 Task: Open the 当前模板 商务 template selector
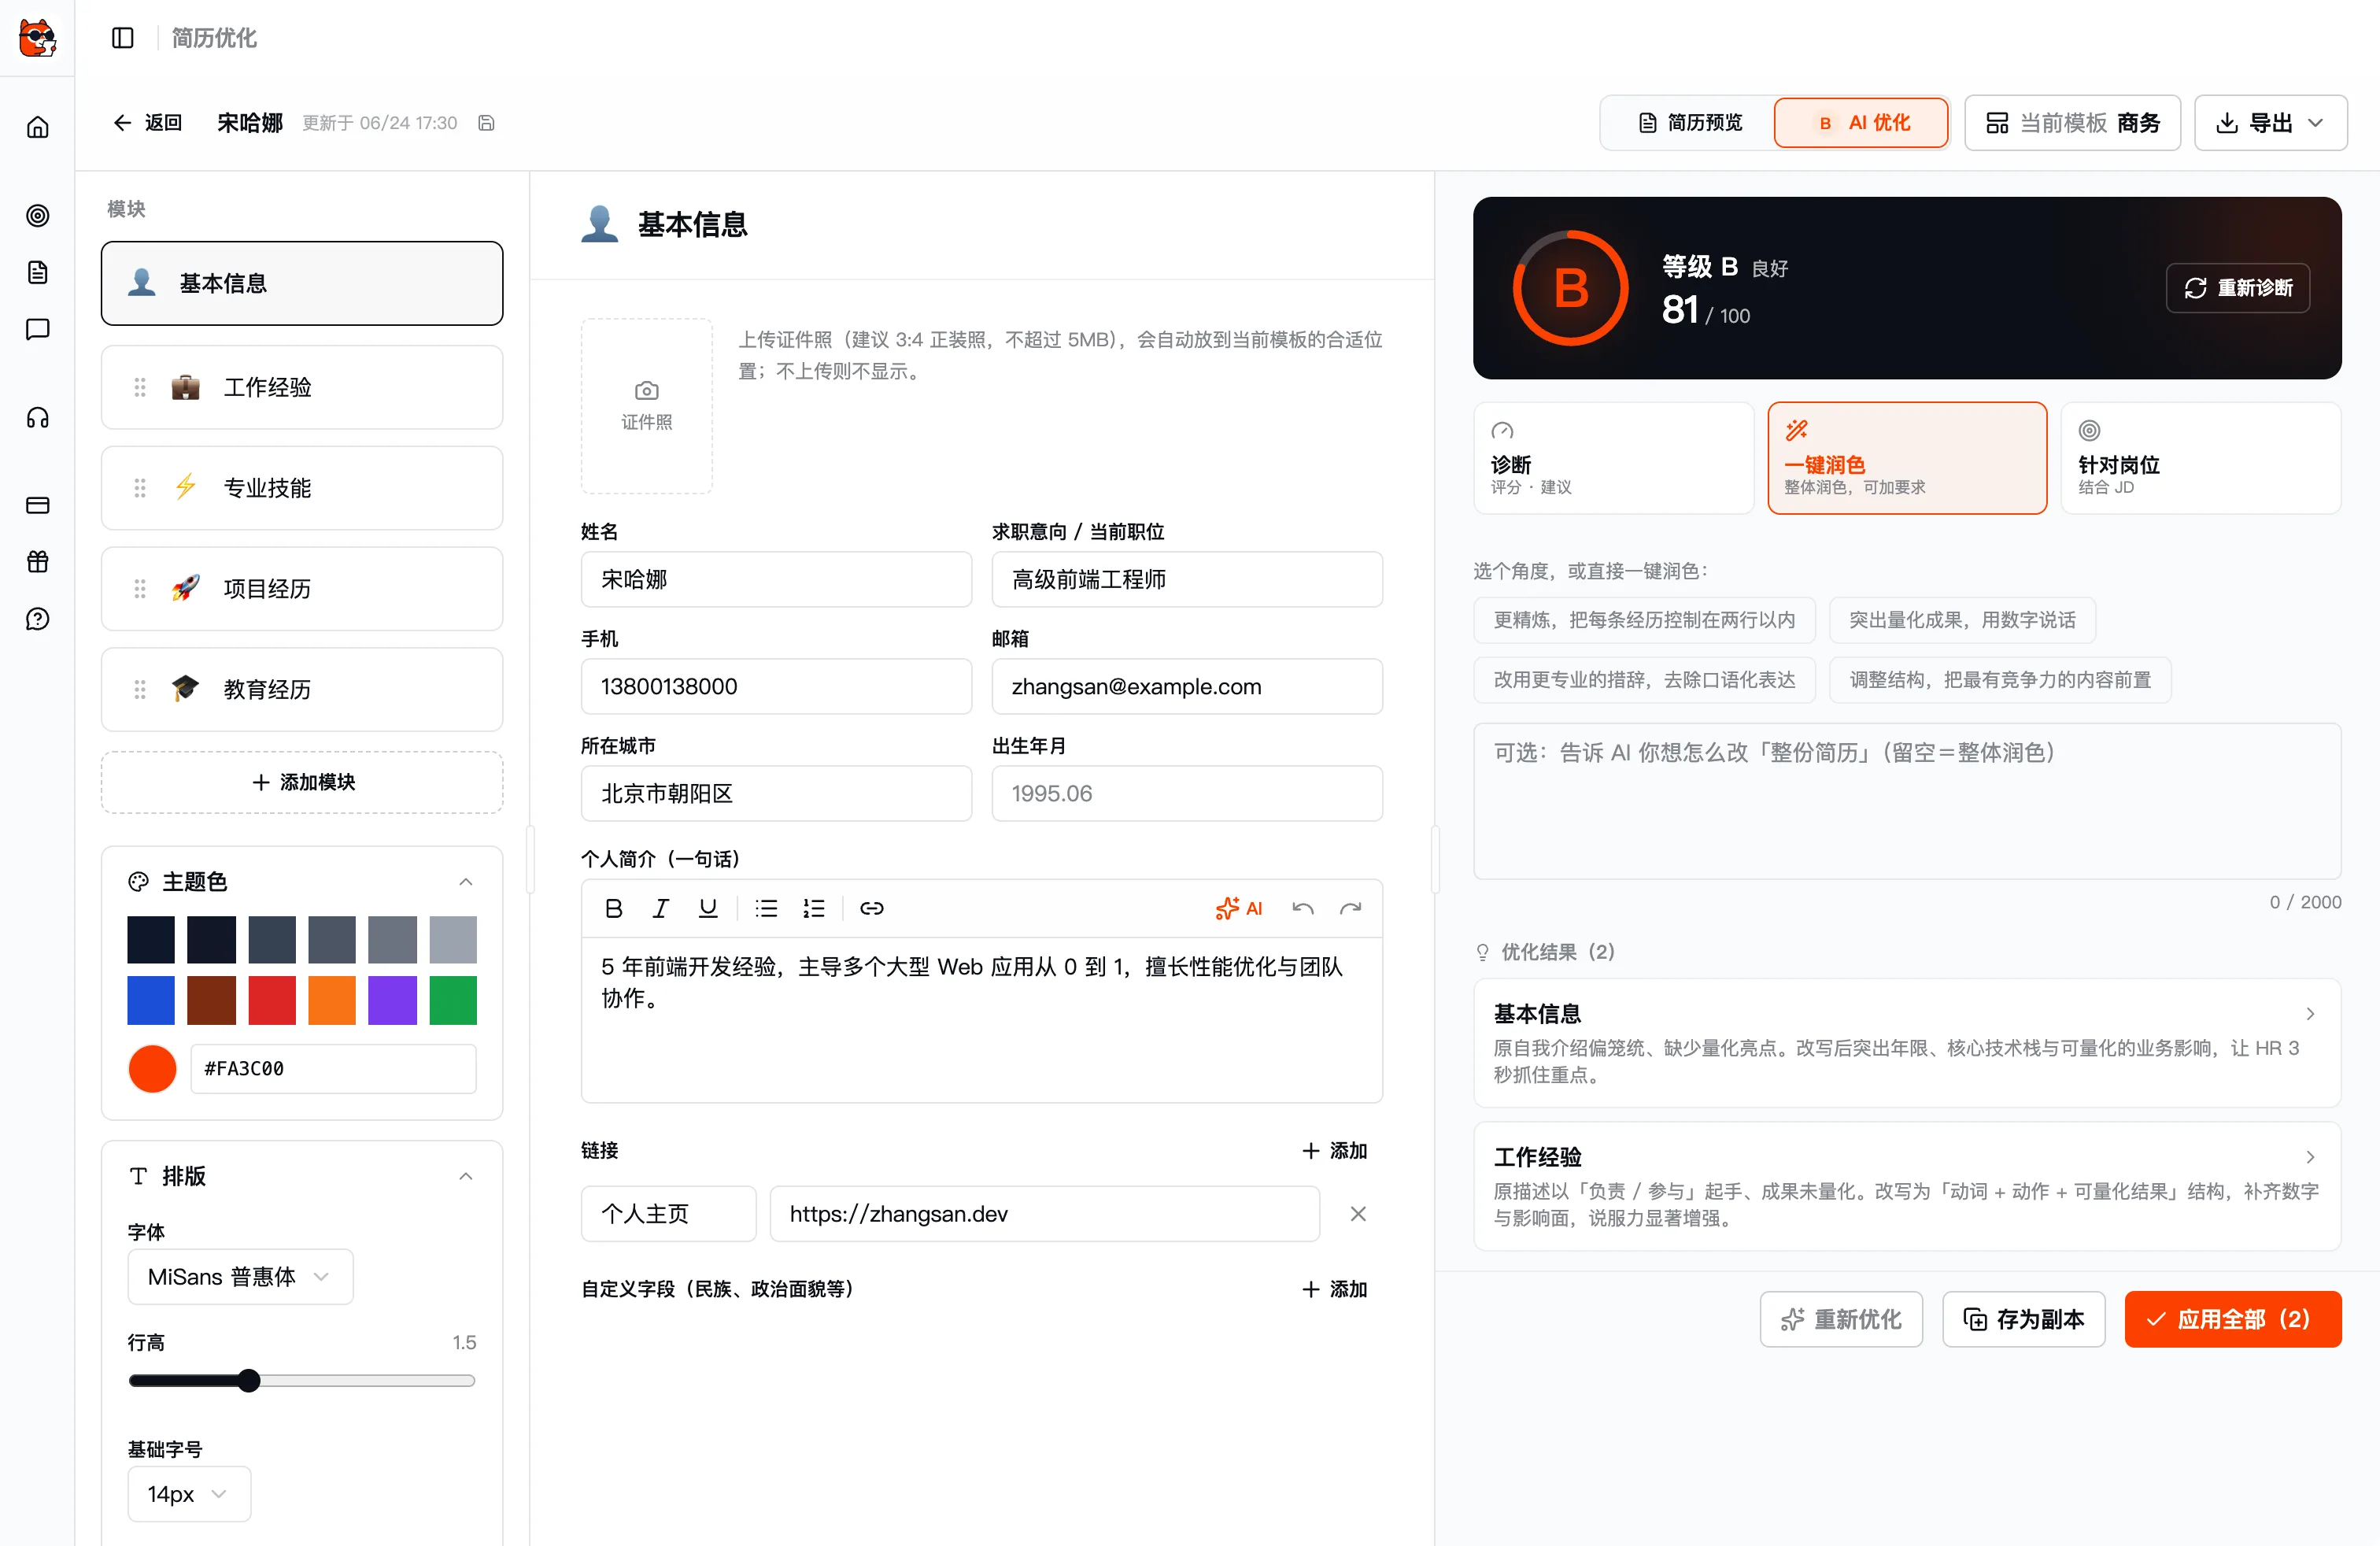point(2072,123)
